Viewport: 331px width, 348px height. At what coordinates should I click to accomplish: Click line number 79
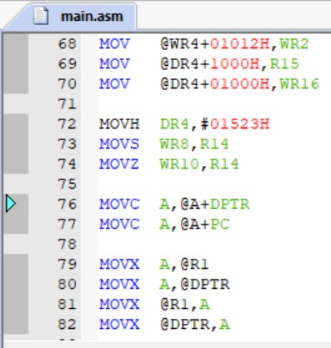click(67, 265)
